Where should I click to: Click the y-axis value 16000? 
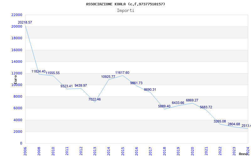(x=17, y=50)
